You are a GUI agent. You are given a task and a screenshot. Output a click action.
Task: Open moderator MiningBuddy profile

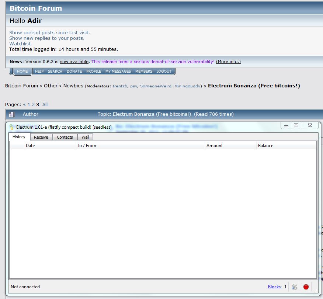point(187,86)
